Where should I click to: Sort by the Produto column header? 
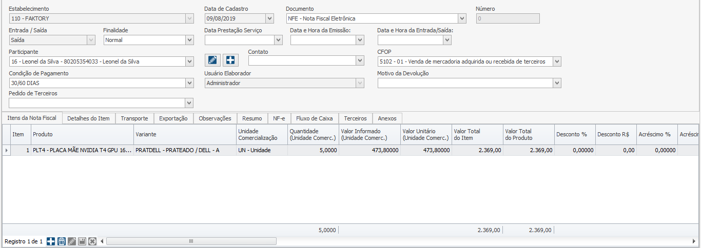point(82,134)
